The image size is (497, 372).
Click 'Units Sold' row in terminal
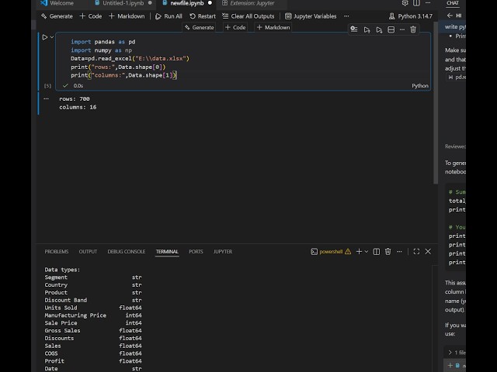click(x=93, y=308)
